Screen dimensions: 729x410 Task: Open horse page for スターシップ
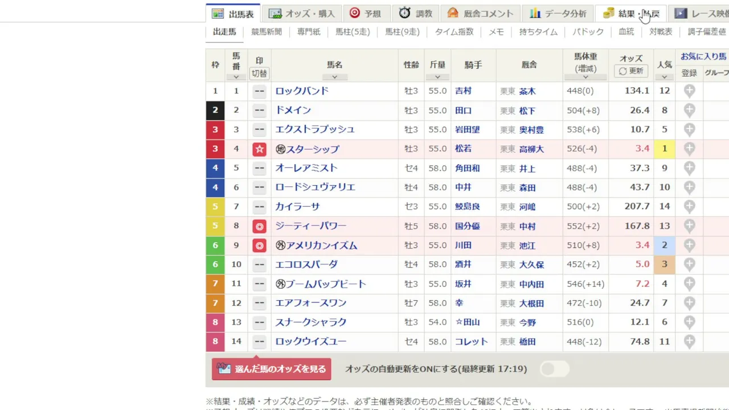pyautogui.click(x=313, y=149)
